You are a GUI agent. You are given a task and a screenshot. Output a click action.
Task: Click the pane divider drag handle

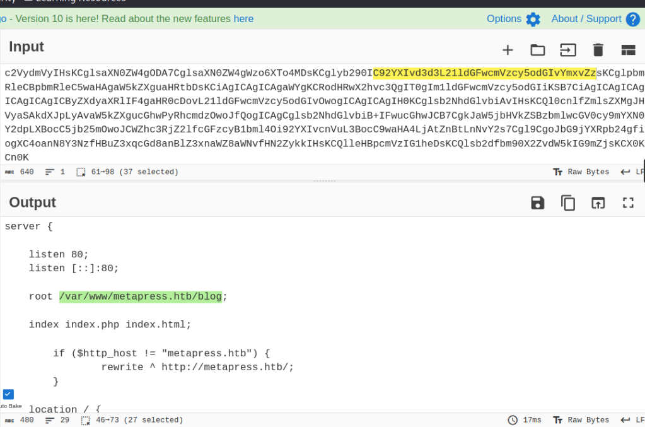pyautogui.click(x=325, y=180)
